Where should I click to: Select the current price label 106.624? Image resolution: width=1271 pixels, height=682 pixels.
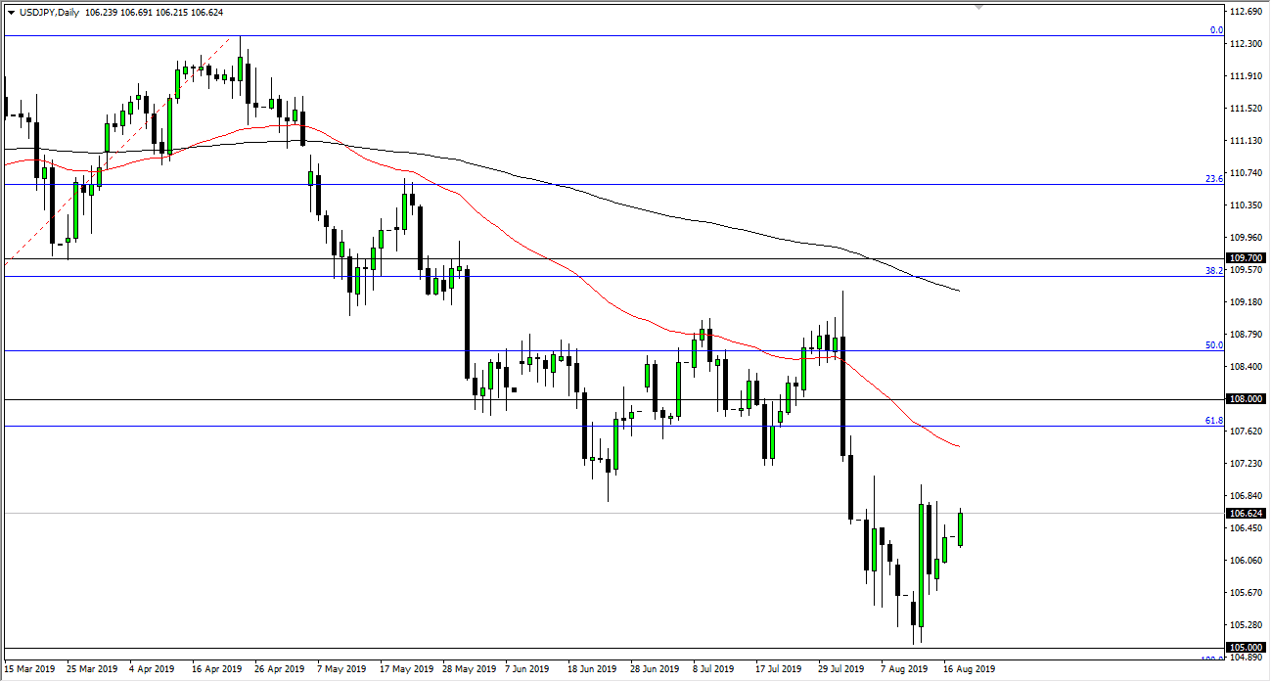click(x=1245, y=513)
